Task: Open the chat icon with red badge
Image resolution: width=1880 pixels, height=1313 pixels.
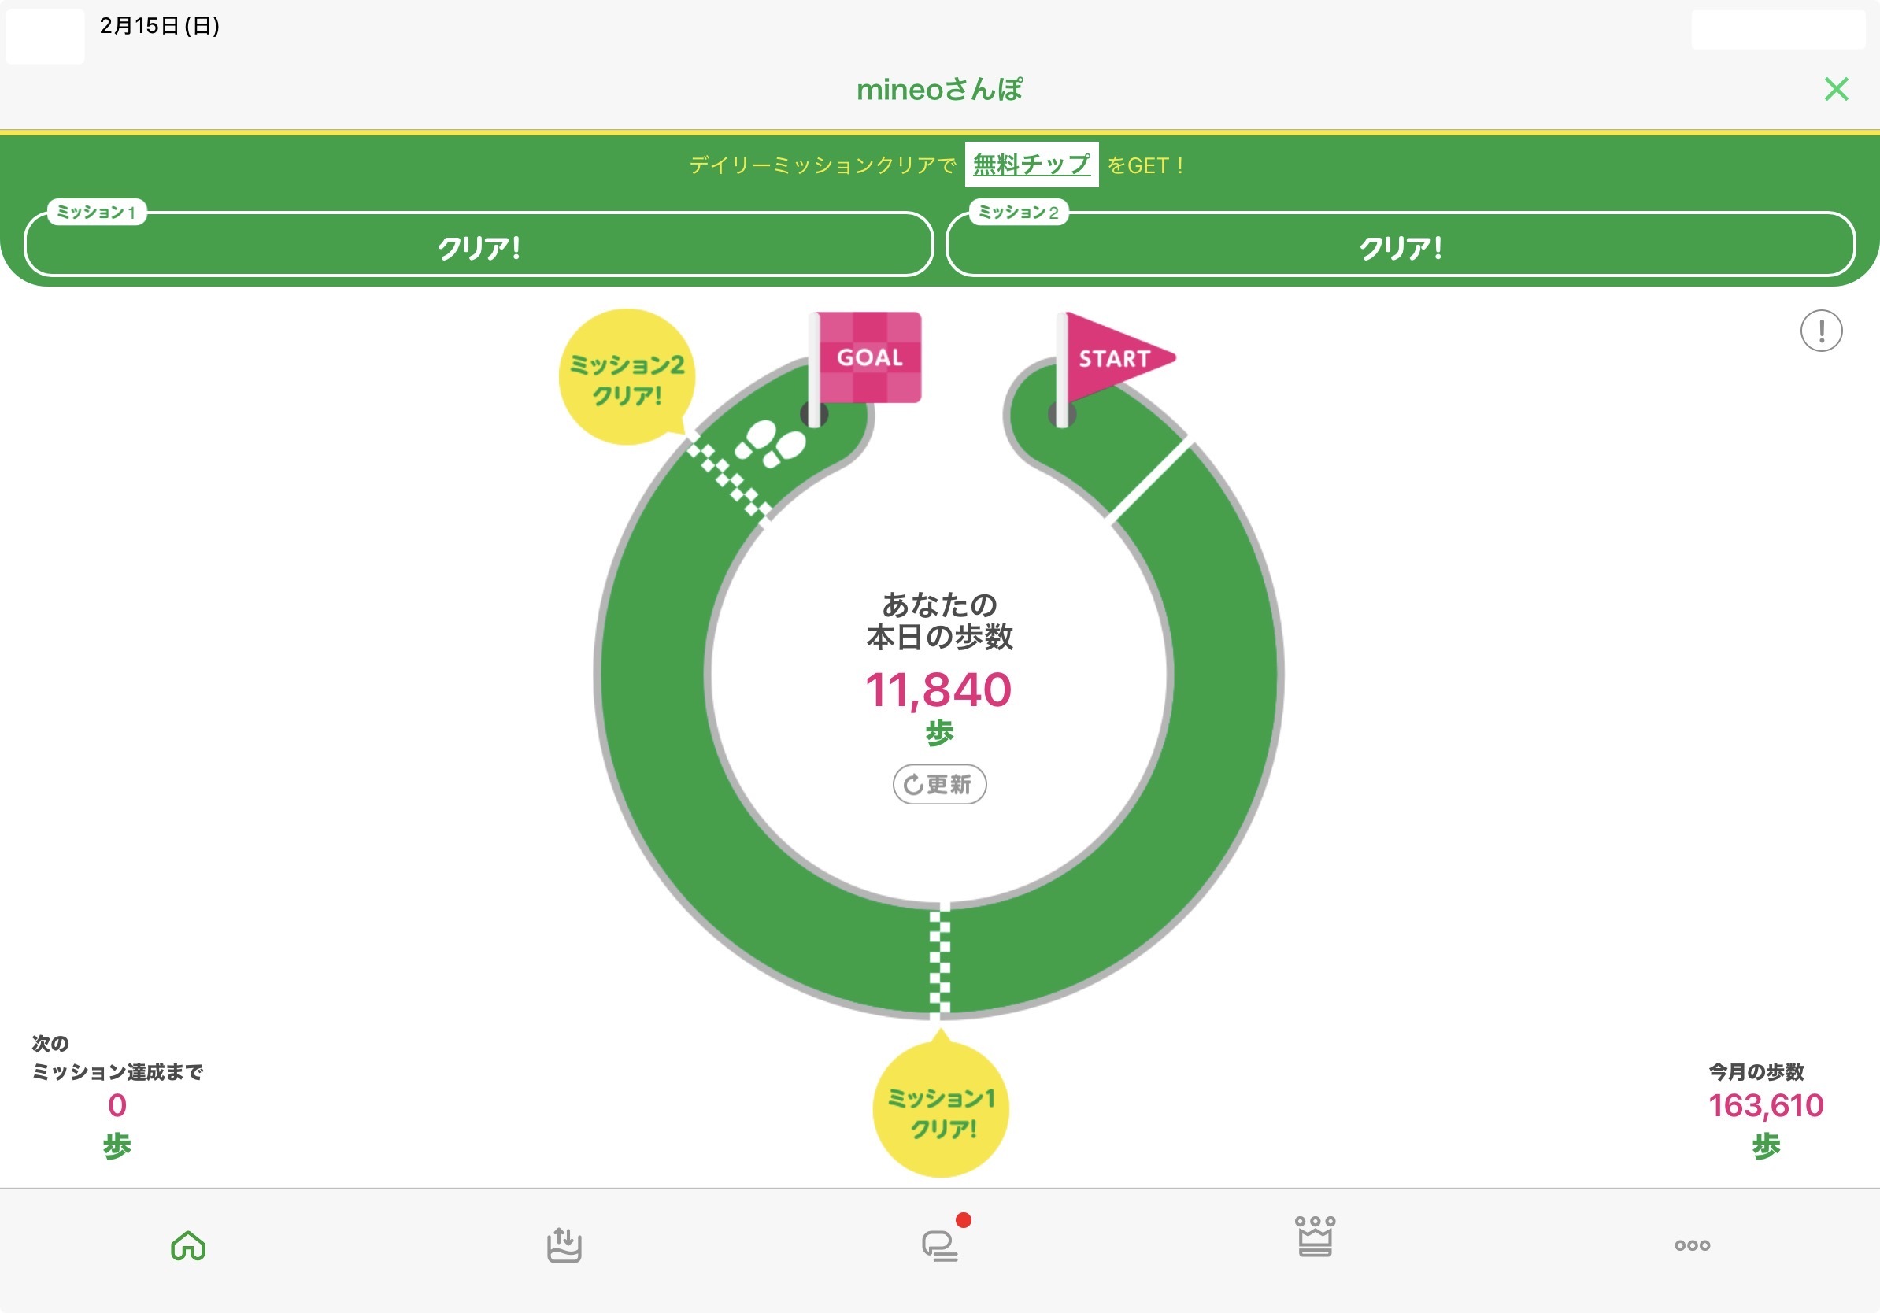Action: (x=940, y=1245)
